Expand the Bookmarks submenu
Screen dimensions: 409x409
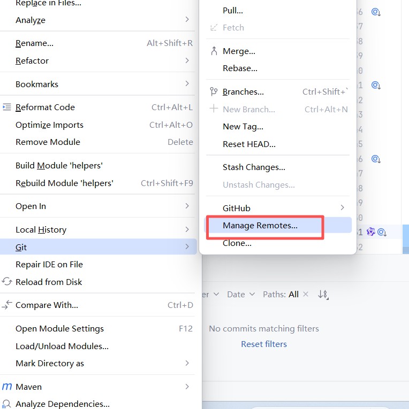[x=187, y=83]
